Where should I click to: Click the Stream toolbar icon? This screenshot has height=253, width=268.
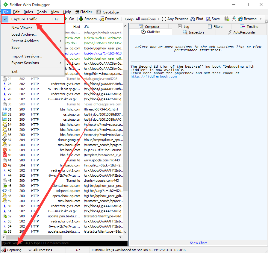click(81, 19)
